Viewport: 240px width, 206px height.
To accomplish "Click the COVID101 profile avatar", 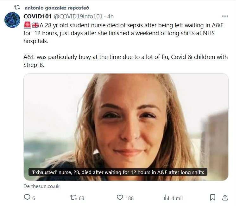I will coord(12,20).
